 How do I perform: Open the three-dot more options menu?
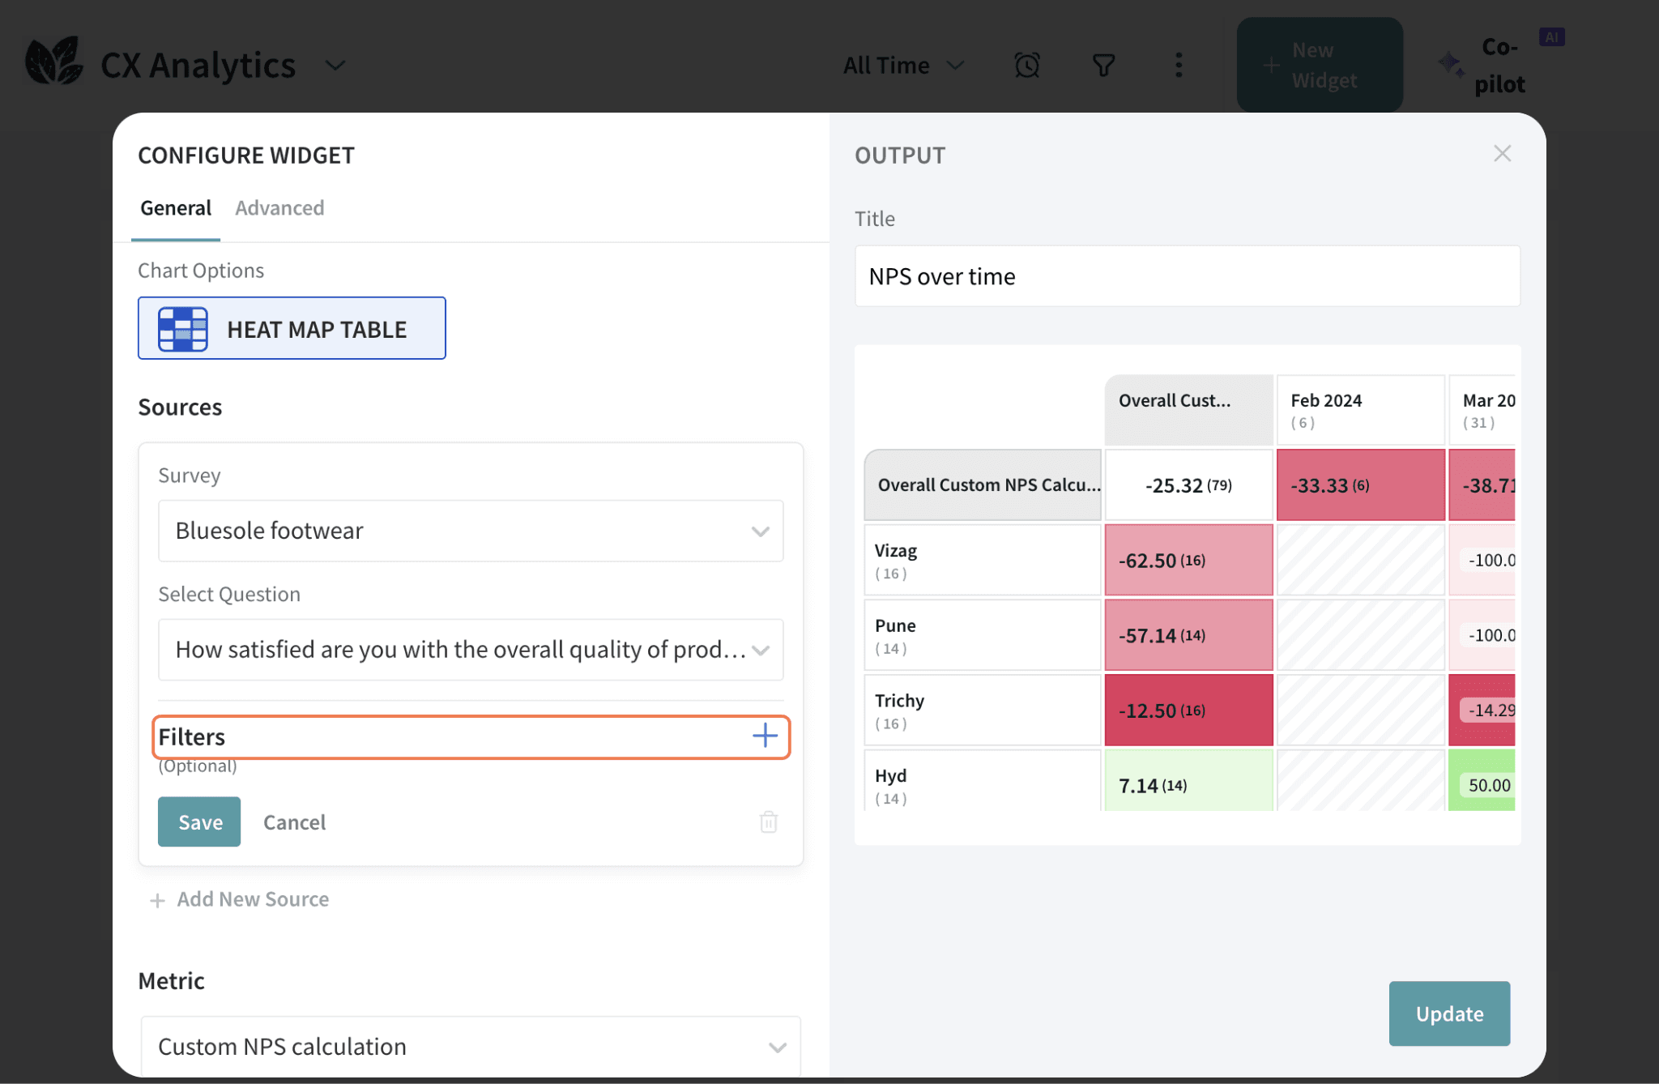[x=1179, y=65]
